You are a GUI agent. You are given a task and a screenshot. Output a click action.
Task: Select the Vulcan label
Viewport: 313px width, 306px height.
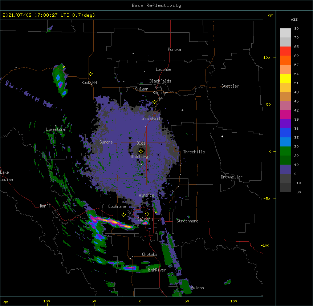197,288
